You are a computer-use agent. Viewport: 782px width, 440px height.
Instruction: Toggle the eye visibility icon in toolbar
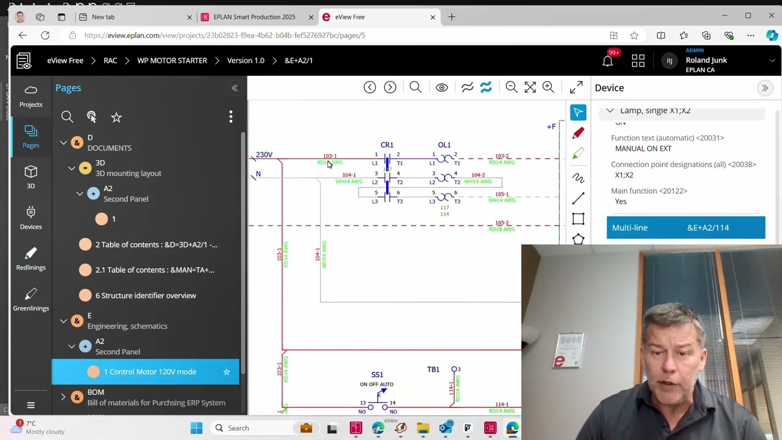[442, 87]
